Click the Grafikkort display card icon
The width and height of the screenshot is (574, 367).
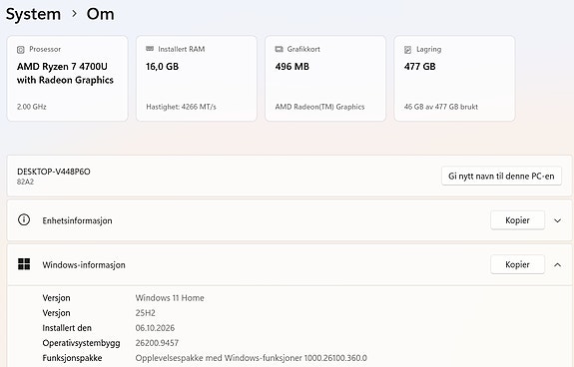279,49
